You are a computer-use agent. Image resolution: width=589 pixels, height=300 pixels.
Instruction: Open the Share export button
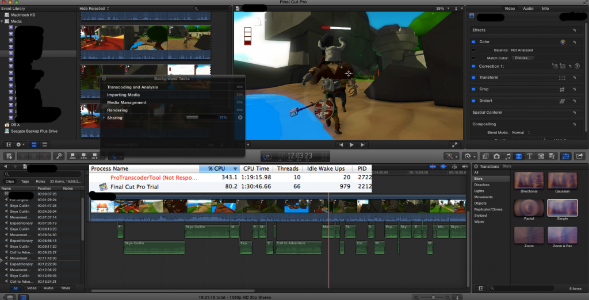580,156
